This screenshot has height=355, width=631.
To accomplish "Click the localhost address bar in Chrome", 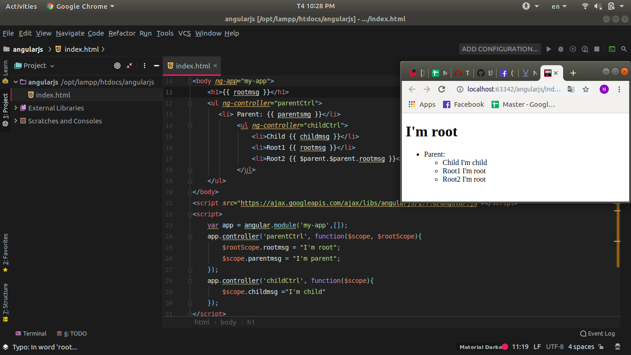I will pyautogui.click(x=508, y=89).
